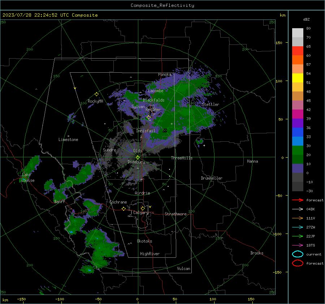Click the green 22JP arrow in legend
The image size is (325, 304).
(298, 236)
